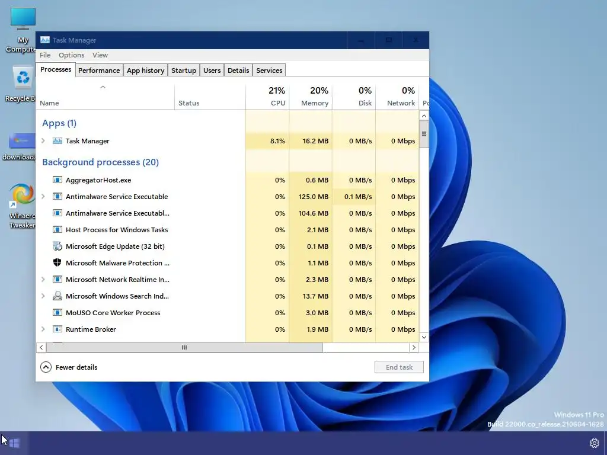Expand the Microsoft Windows Search Indexer row
This screenshot has height=455, width=607.
pyautogui.click(x=43, y=296)
